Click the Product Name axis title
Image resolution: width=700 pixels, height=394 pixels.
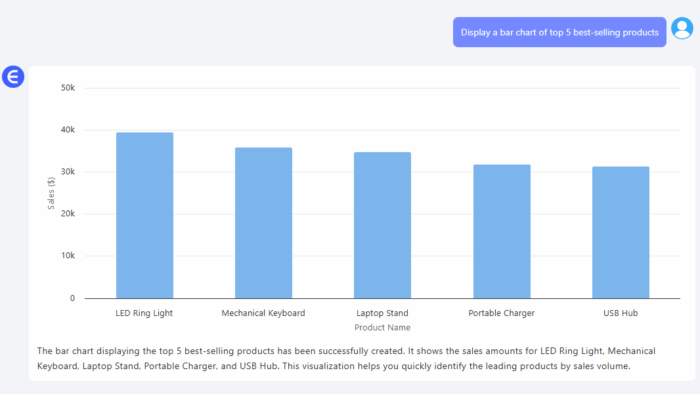[382, 328]
